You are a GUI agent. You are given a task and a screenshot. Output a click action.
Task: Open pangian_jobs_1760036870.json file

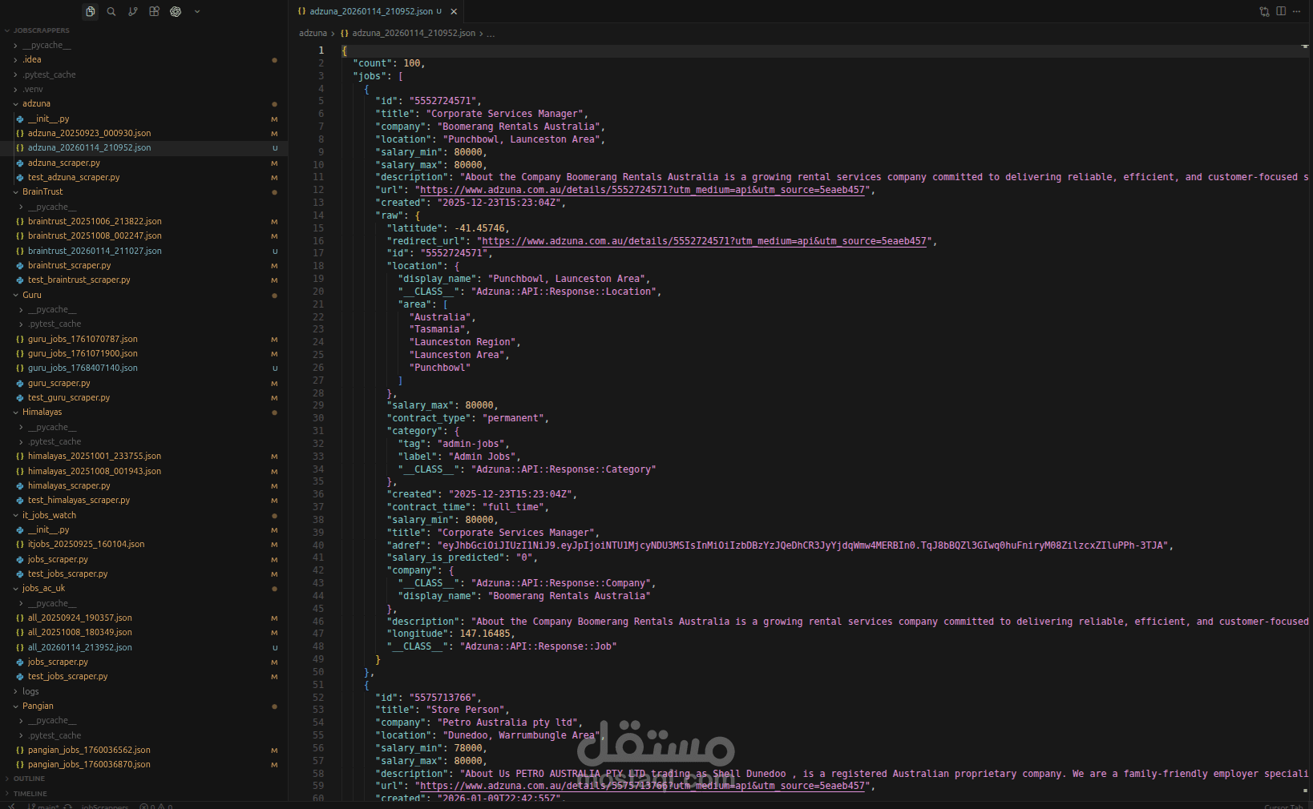tap(89, 764)
